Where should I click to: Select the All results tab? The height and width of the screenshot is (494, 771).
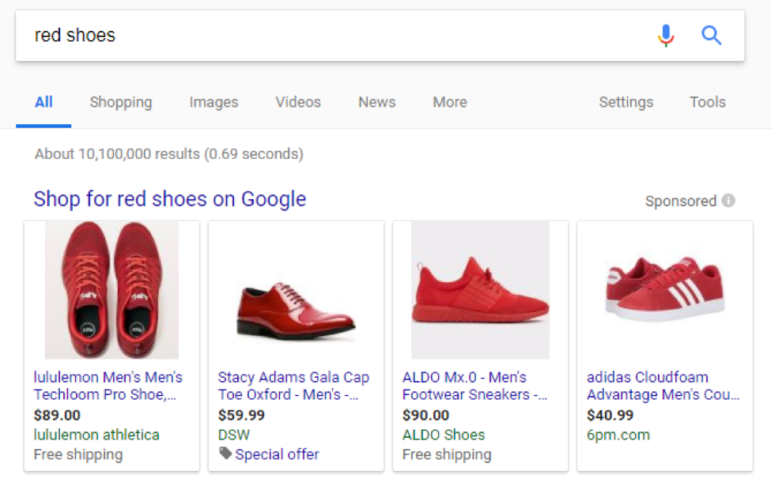point(43,102)
